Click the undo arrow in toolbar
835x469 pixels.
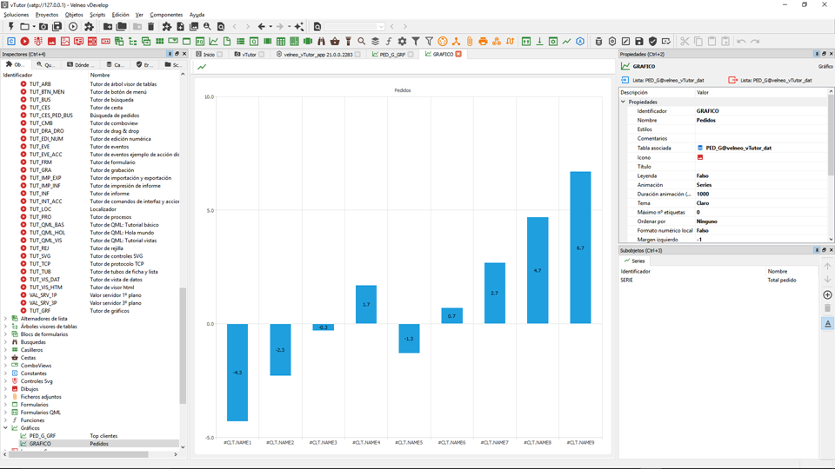pyautogui.click(x=741, y=41)
